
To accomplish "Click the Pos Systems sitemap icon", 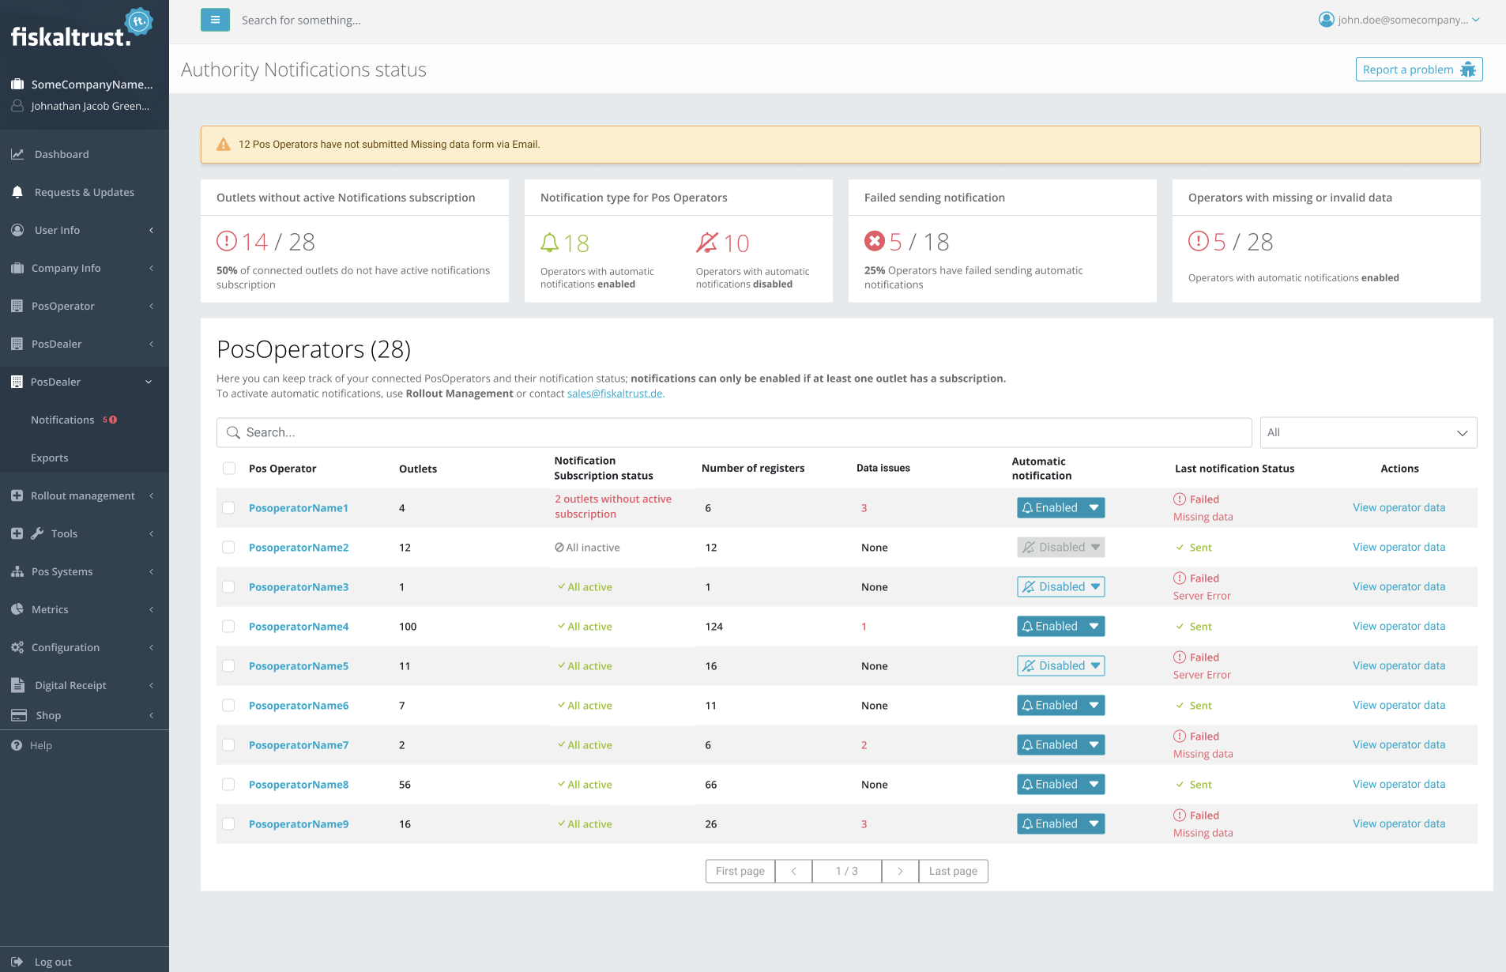I will (17, 571).
